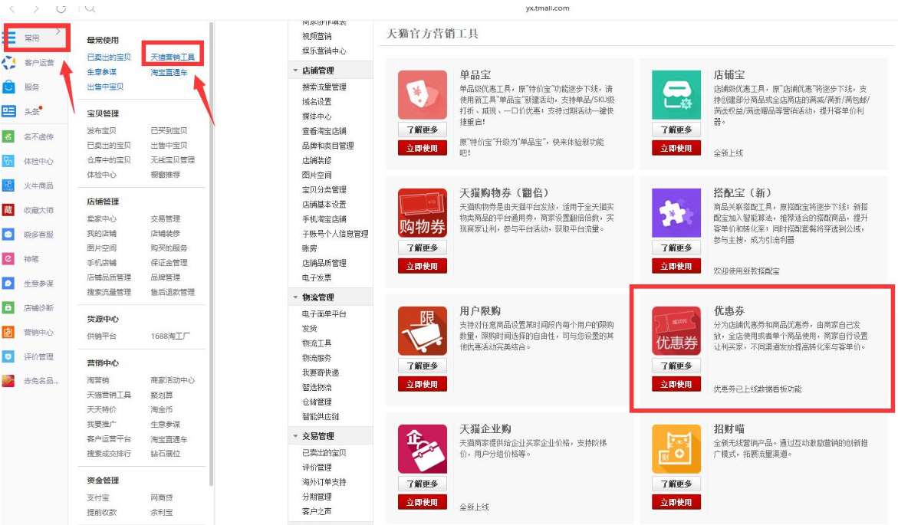The image size is (898, 525).
Task: Open the 常用 hamburger menu icon
Action: (8, 38)
